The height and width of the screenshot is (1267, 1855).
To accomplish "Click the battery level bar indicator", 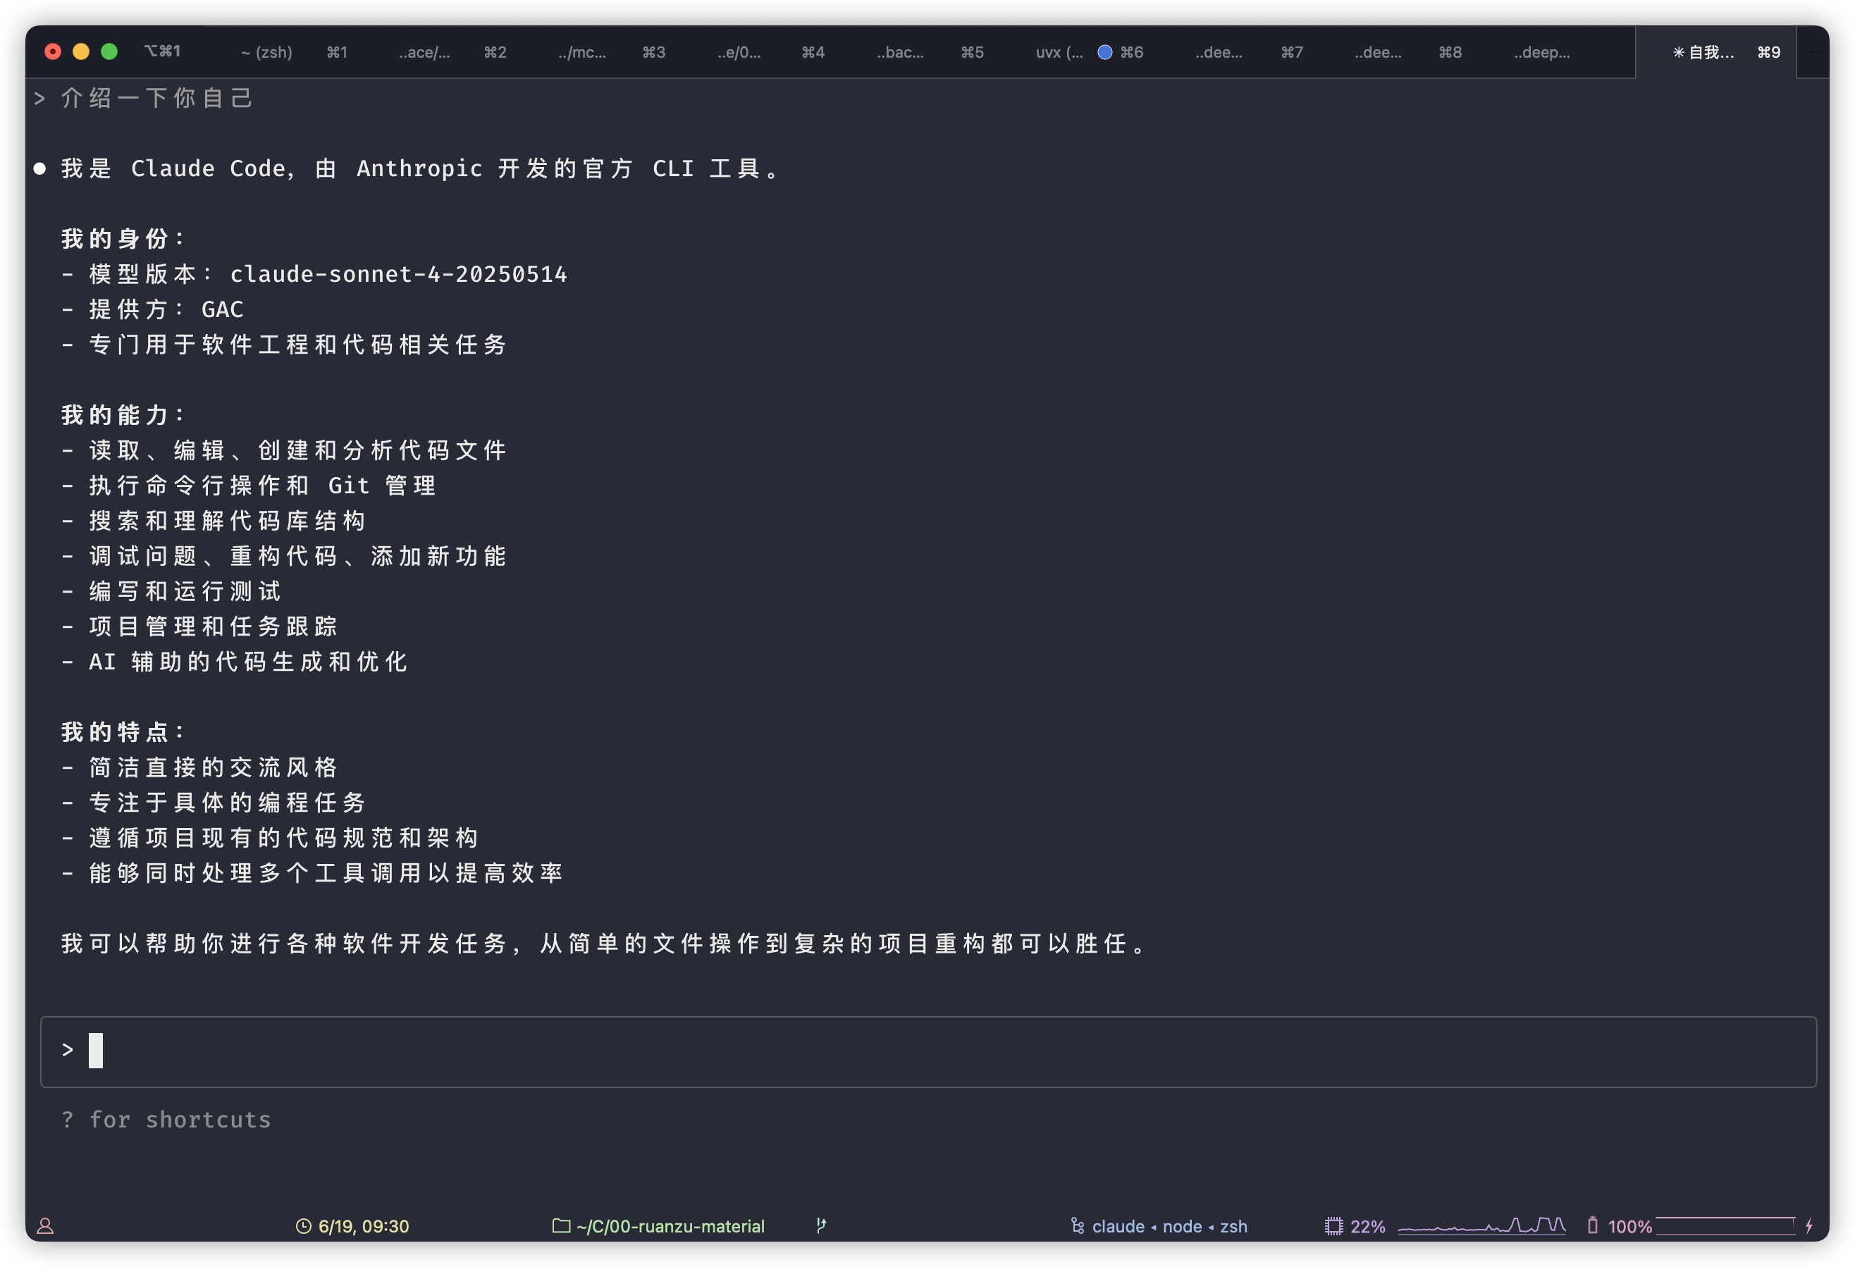I will (1726, 1225).
